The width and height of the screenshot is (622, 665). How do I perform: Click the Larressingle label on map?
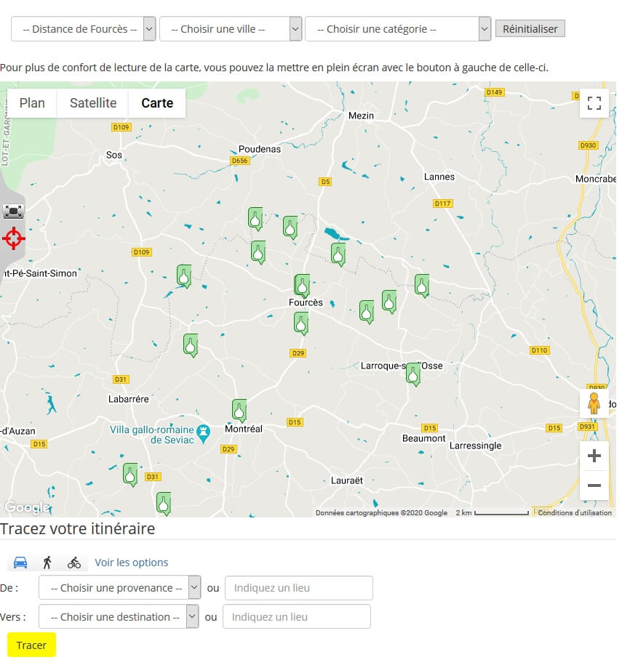(x=476, y=446)
